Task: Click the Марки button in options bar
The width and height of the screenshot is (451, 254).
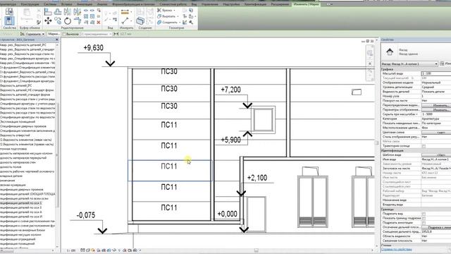Action: pyautogui.click(x=54, y=34)
